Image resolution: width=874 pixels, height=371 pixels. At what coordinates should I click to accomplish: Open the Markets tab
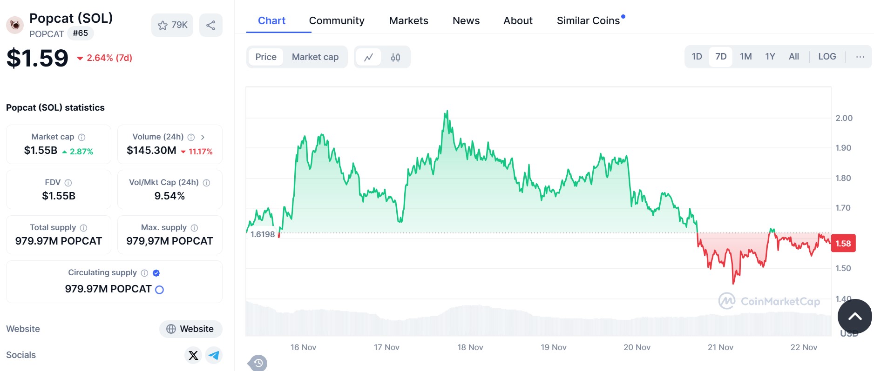click(408, 21)
